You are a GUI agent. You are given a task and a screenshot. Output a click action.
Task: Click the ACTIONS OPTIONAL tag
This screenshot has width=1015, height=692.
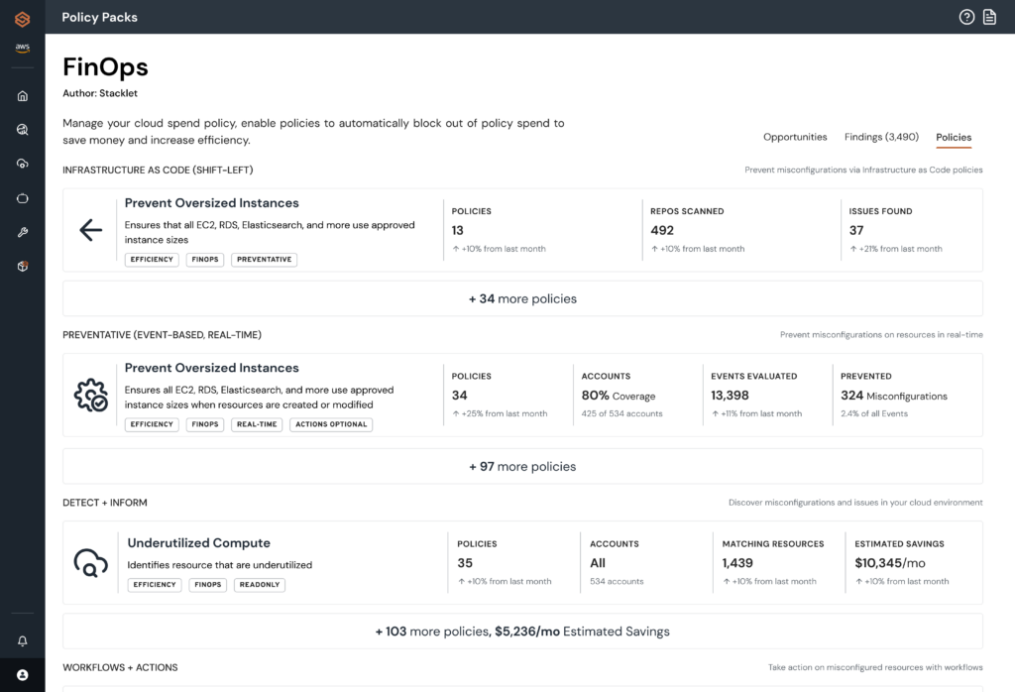tap(331, 424)
